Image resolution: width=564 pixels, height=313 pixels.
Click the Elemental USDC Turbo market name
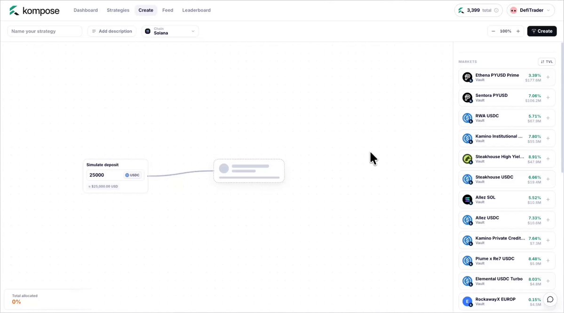499,279
